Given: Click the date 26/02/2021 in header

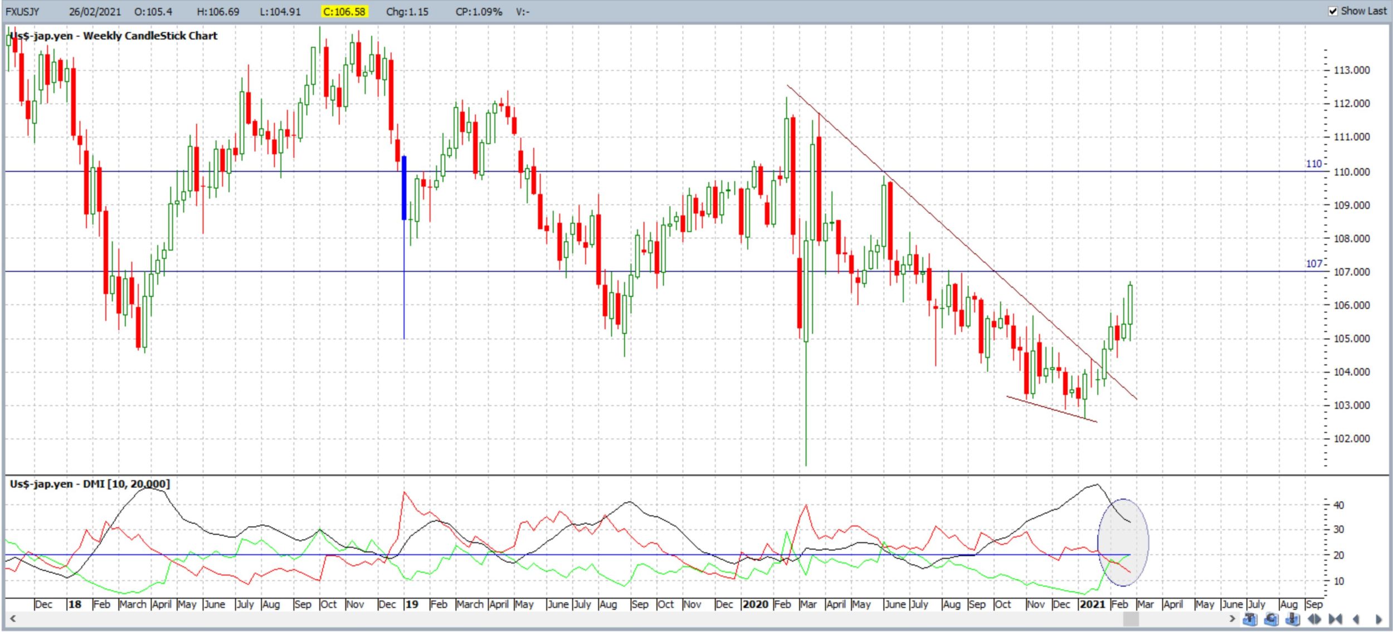Looking at the screenshot, I should click(95, 12).
